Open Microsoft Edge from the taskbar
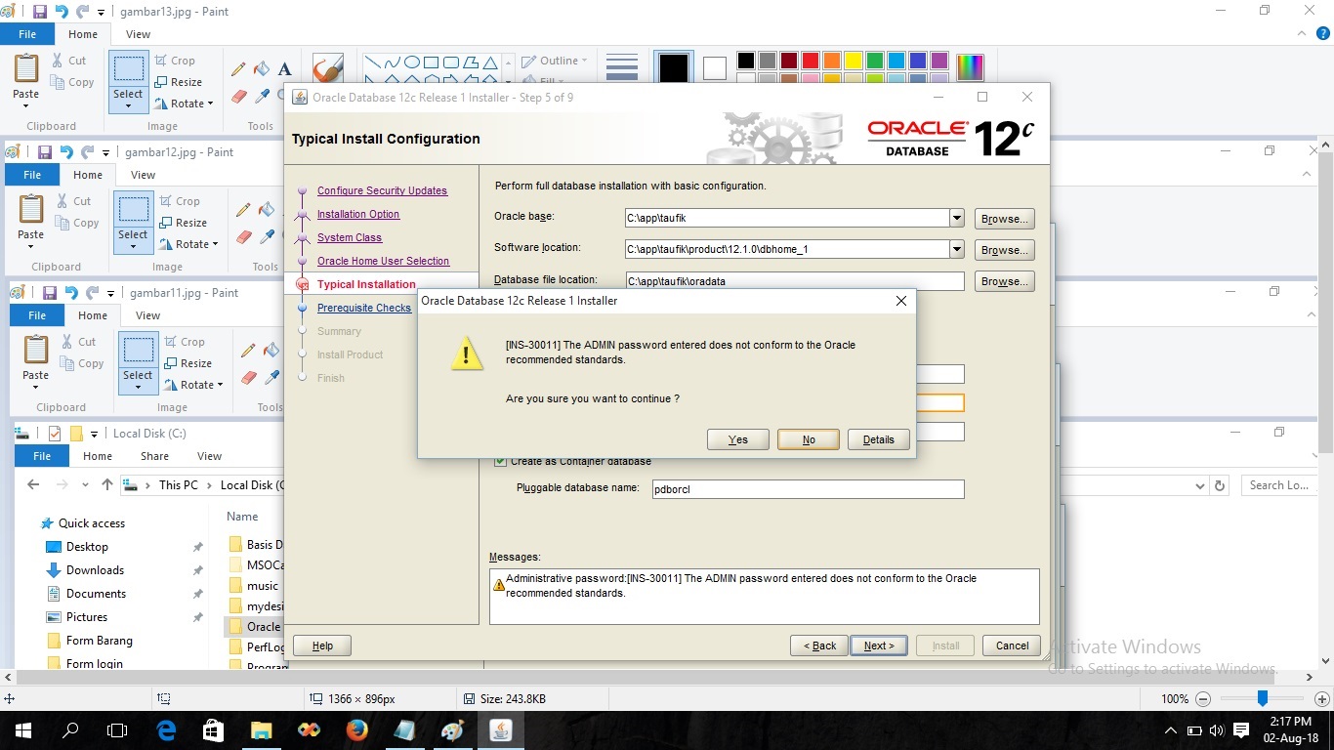The image size is (1334, 750). (166, 729)
